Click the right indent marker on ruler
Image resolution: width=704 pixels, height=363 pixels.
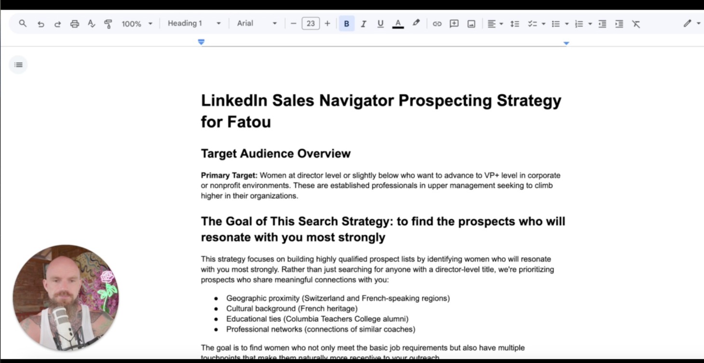(566, 43)
